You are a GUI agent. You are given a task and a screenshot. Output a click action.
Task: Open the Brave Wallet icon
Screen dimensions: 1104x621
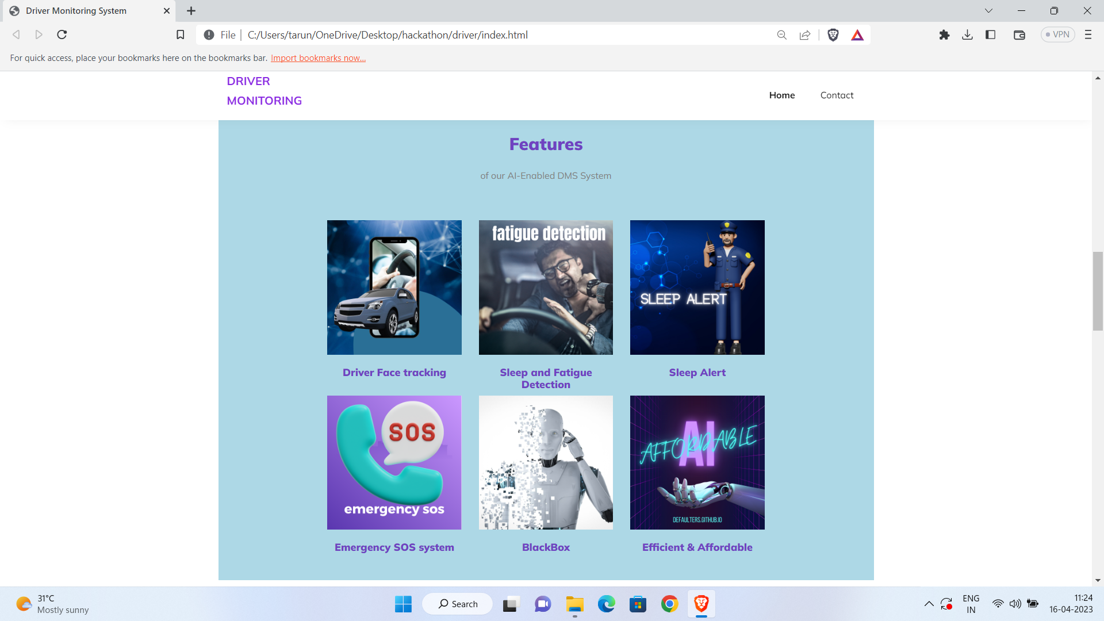pos(1019,35)
